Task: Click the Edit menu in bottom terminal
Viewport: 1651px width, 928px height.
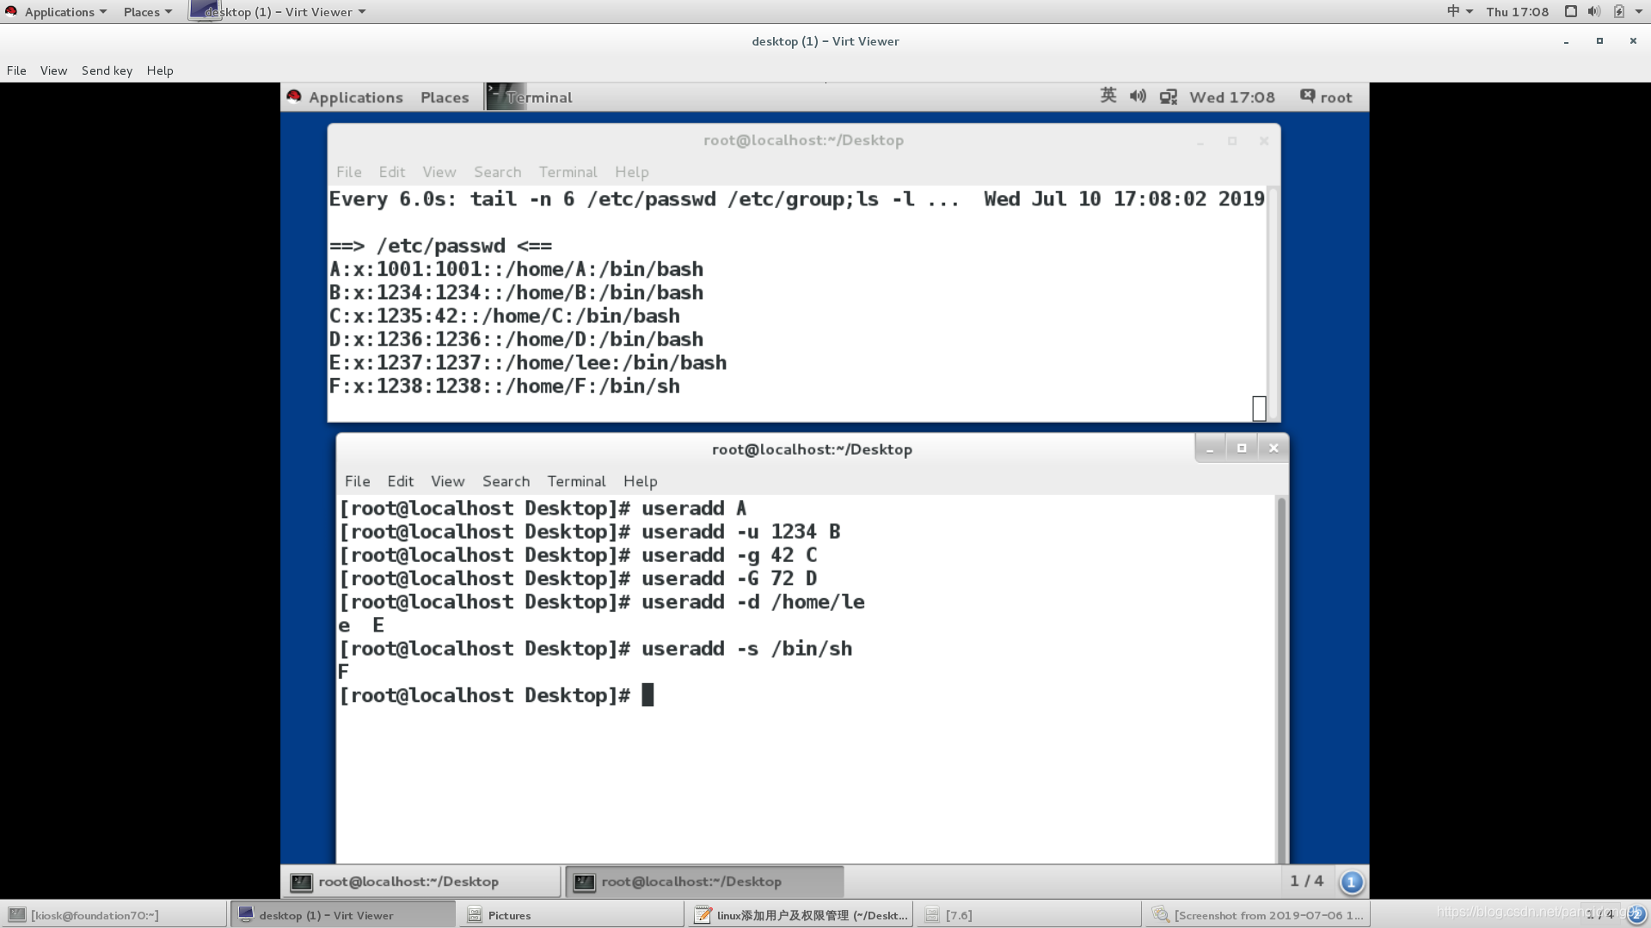Action: tap(400, 481)
